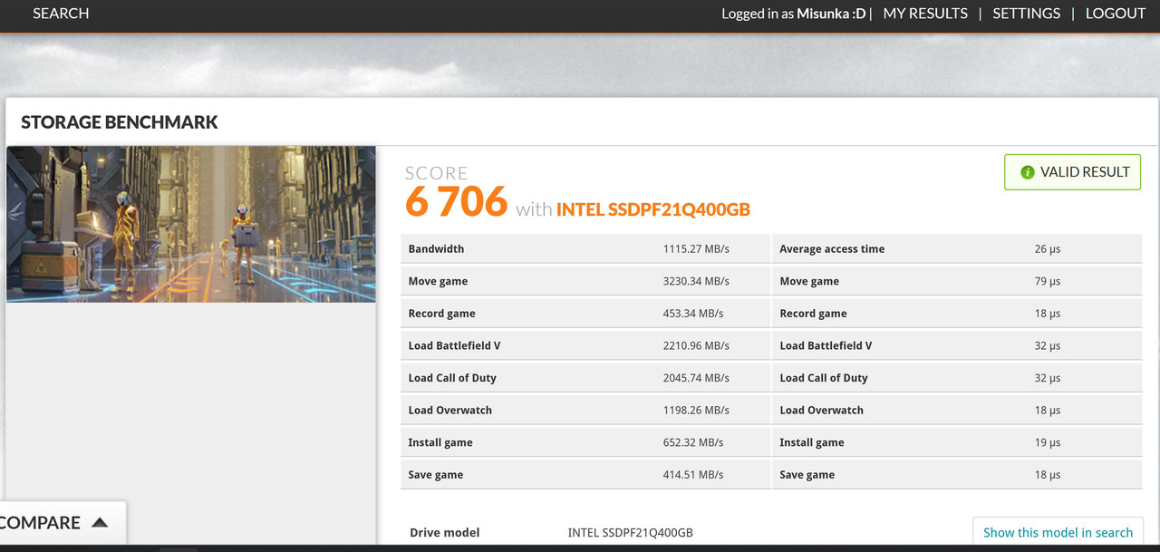Image resolution: width=1160 pixels, height=552 pixels.
Task: Click the score value 6 706
Action: pyautogui.click(x=456, y=201)
